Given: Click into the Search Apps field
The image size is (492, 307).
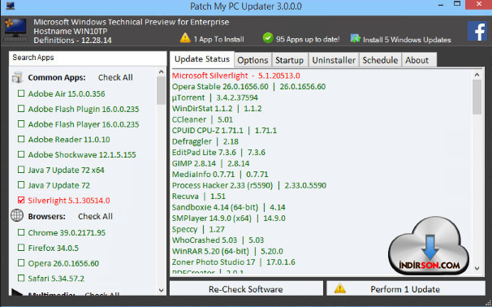Looking at the screenshot, I should pos(88,58).
